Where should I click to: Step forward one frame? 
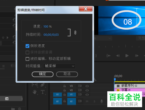click(x=137, y=56)
